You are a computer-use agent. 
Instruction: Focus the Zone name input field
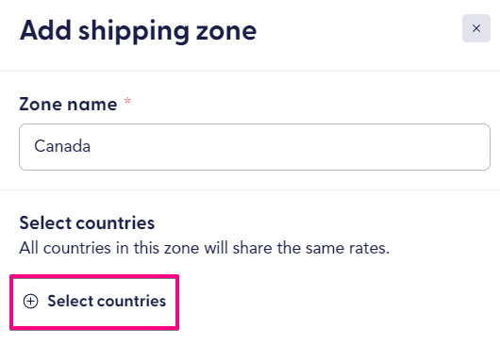255,147
